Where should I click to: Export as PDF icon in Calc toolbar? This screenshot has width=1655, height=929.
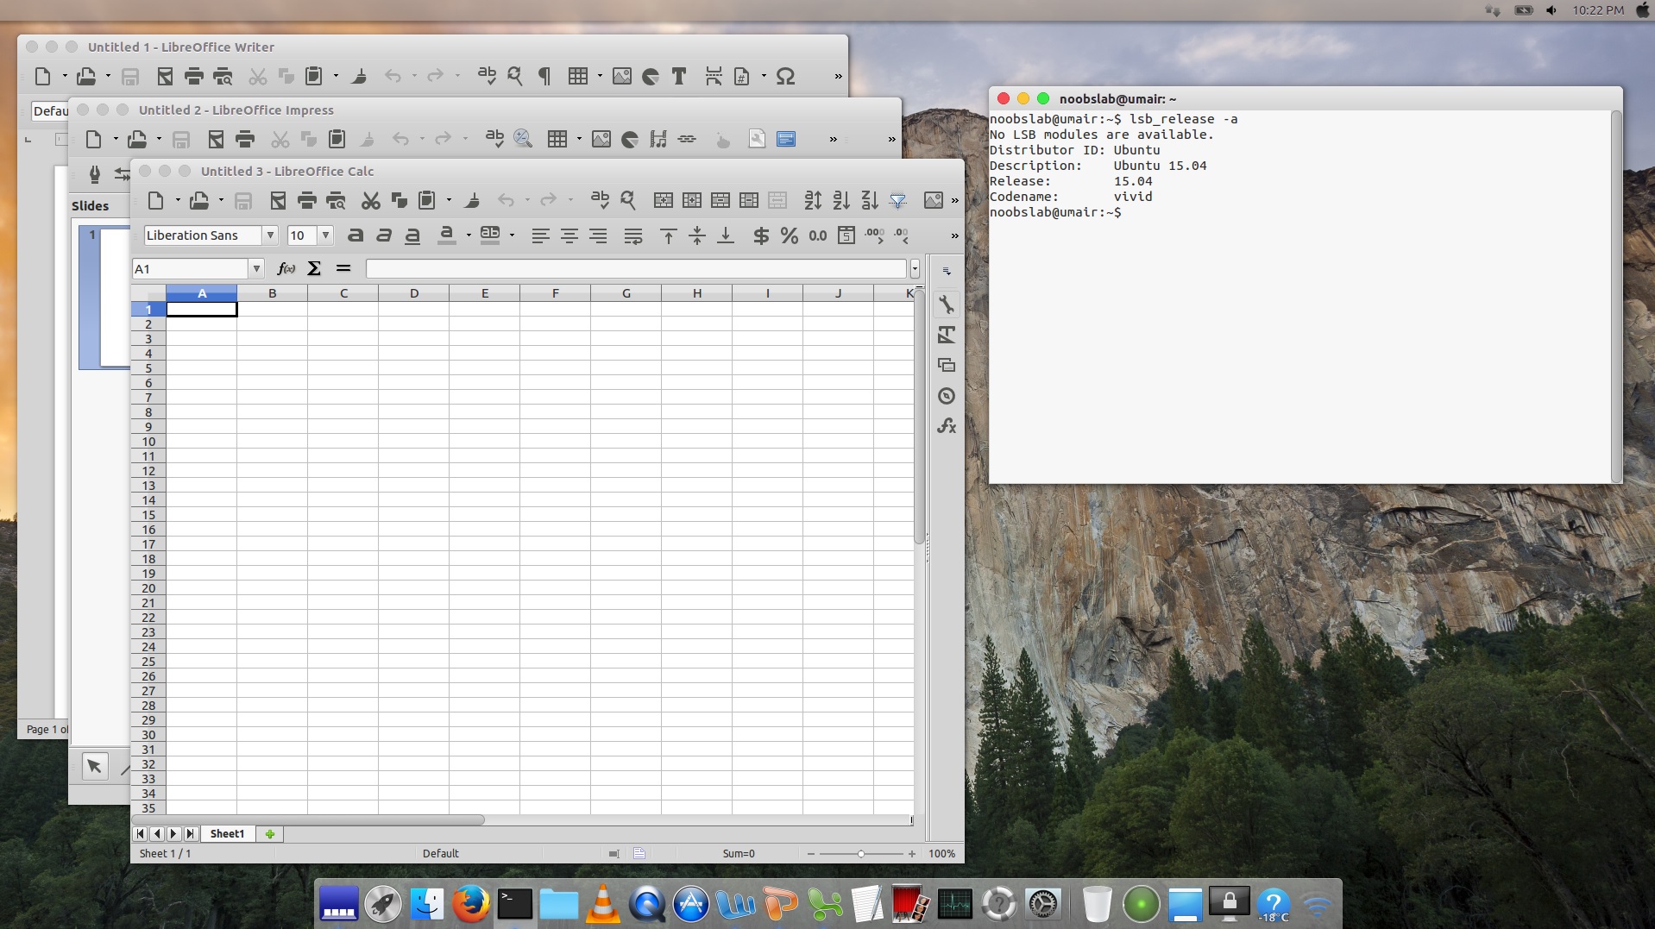click(278, 201)
